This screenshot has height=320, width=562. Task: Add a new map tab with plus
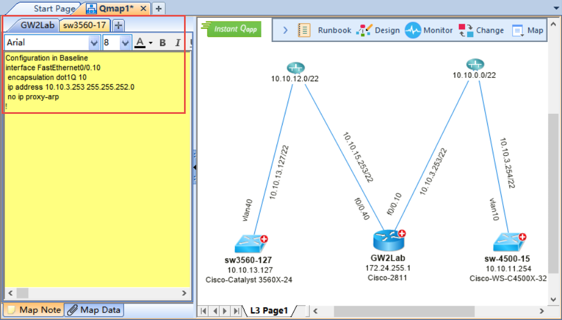click(159, 8)
